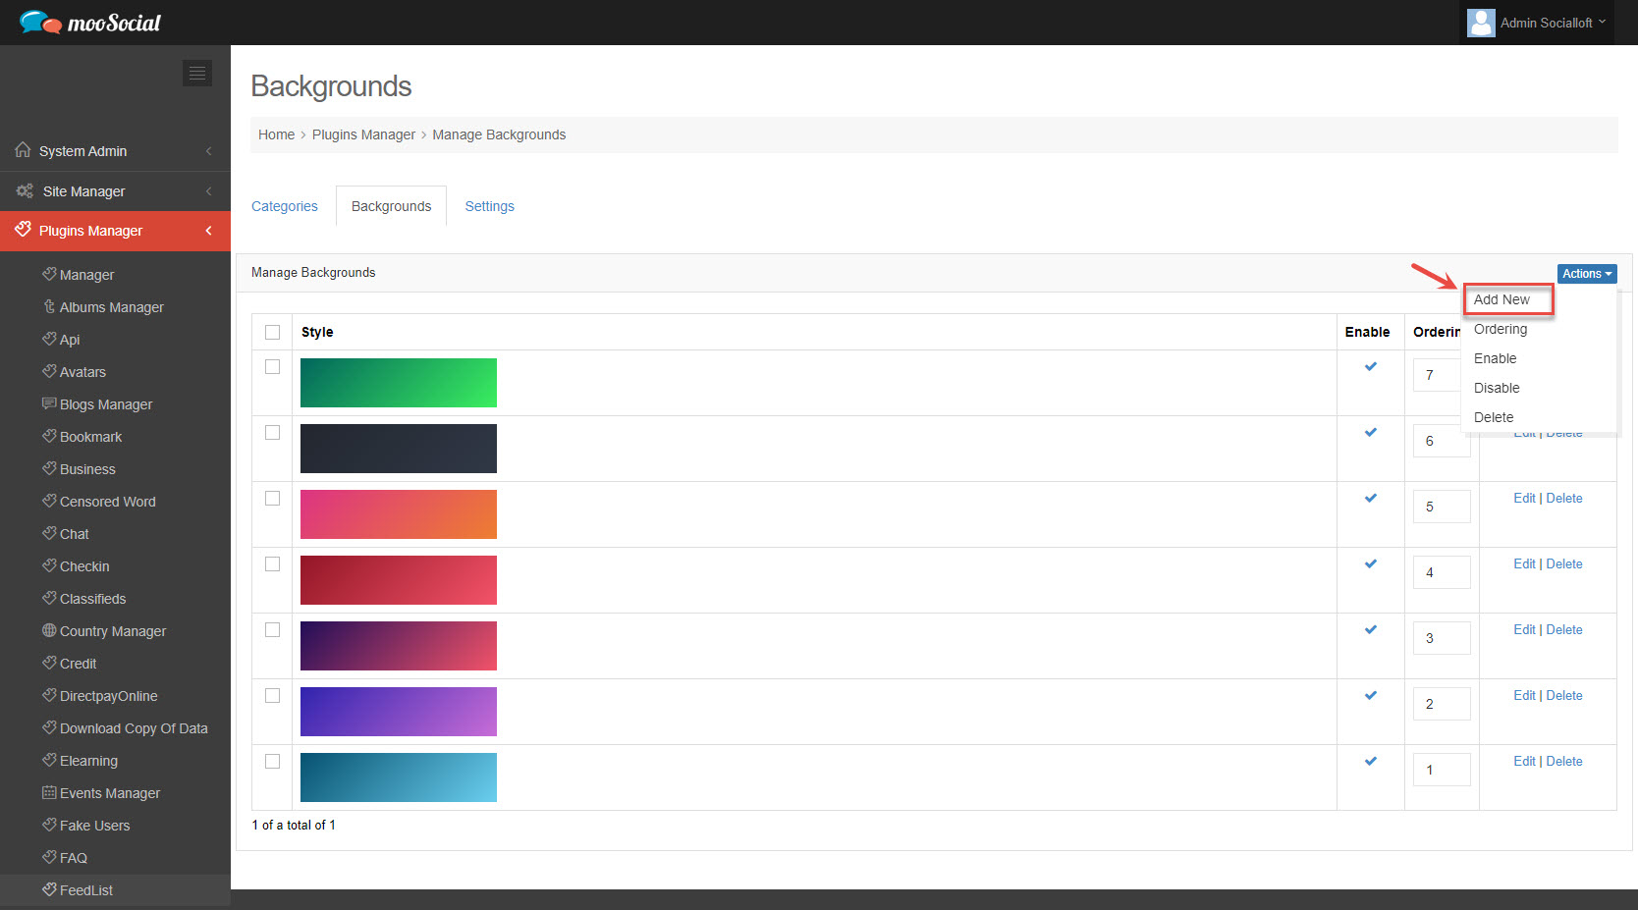Check the box for the dark purple-red background row
This screenshot has height=910, width=1638.
pyautogui.click(x=272, y=629)
